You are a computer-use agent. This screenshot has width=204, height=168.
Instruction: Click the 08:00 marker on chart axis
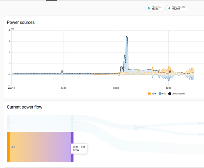(116, 88)
